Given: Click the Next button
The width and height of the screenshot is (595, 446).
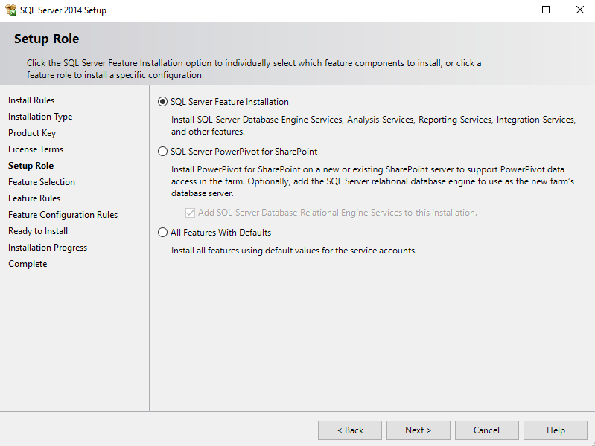Looking at the screenshot, I should tap(419, 430).
